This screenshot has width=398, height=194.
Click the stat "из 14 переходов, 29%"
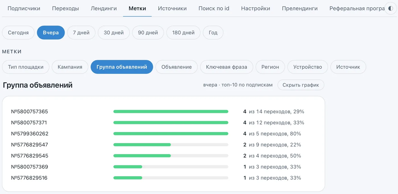(x=277, y=112)
